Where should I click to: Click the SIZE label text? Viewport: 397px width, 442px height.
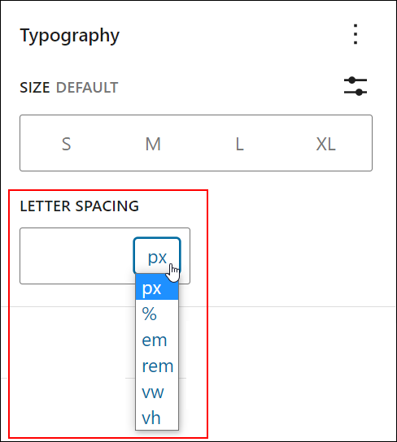coord(35,88)
